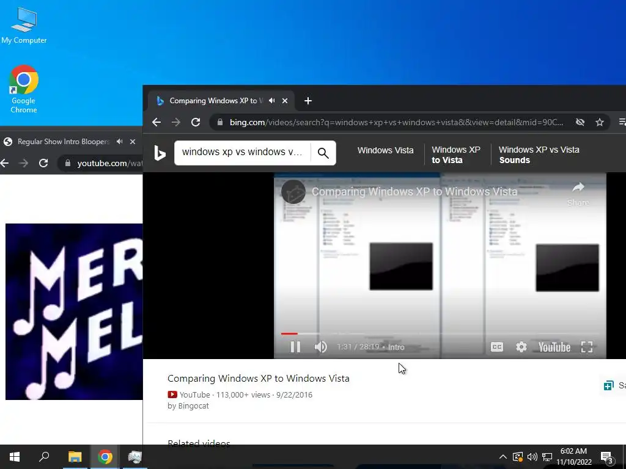Open taskbar search magnifier

coord(44,457)
